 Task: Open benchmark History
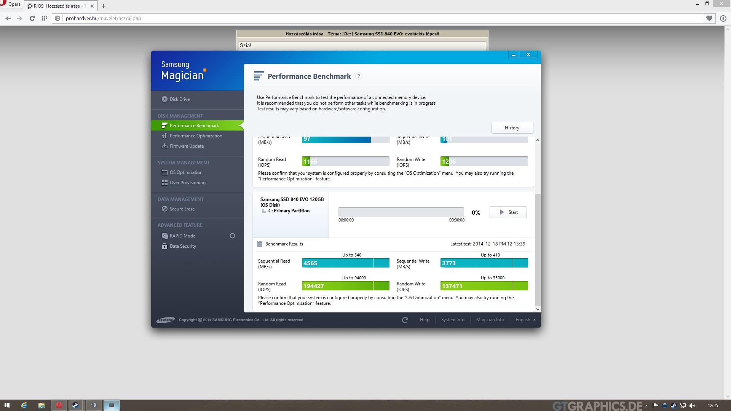pos(512,127)
